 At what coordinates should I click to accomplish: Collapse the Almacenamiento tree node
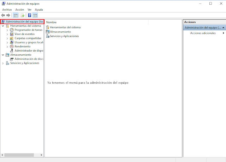point(3,55)
